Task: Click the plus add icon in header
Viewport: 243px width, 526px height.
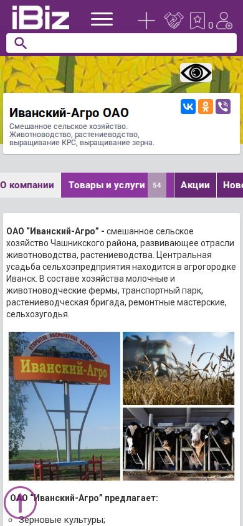Action: tap(146, 21)
